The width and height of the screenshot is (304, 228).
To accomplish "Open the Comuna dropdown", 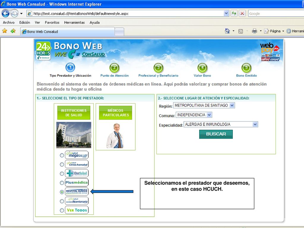I will (x=194, y=115).
